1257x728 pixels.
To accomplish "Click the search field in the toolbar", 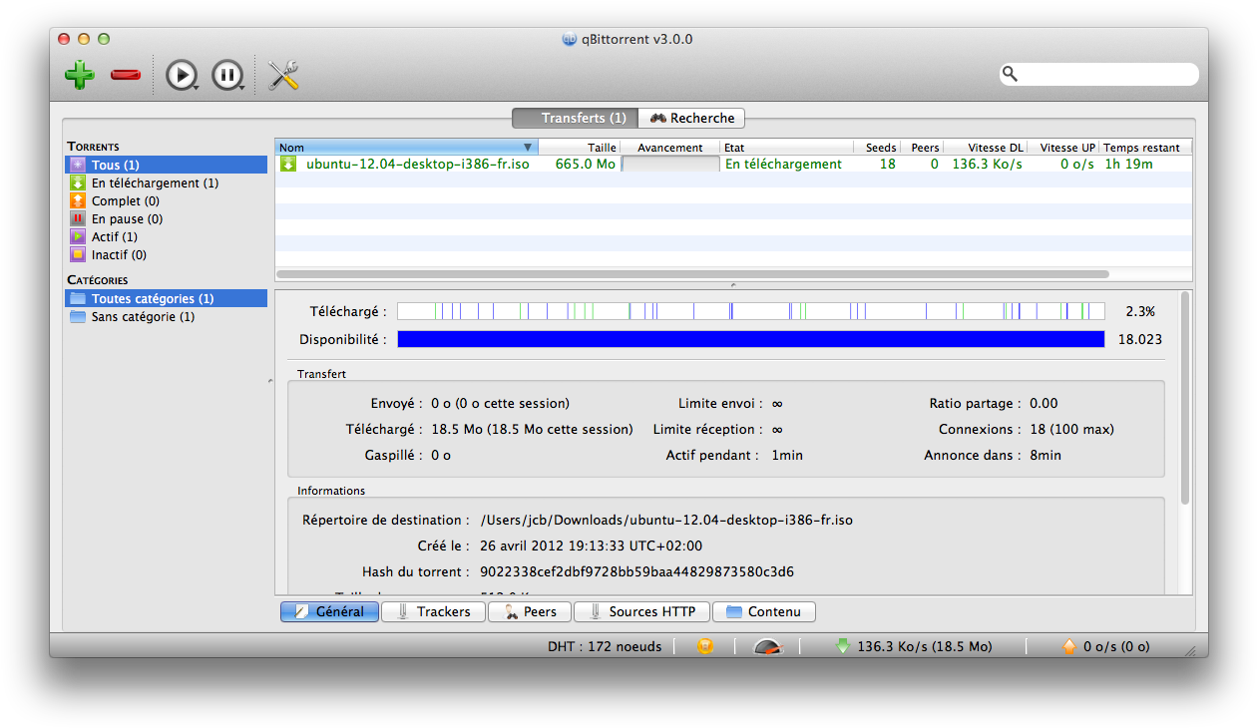I will [1099, 74].
